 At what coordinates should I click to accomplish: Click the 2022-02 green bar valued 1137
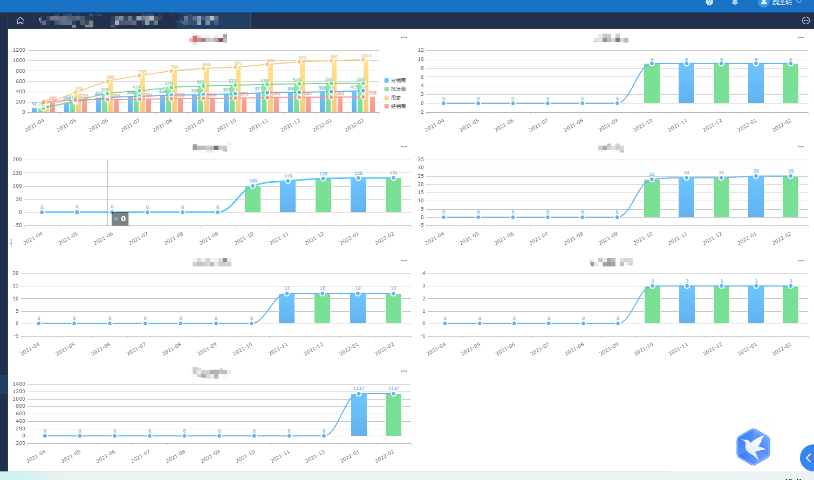click(x=393, y=415)
